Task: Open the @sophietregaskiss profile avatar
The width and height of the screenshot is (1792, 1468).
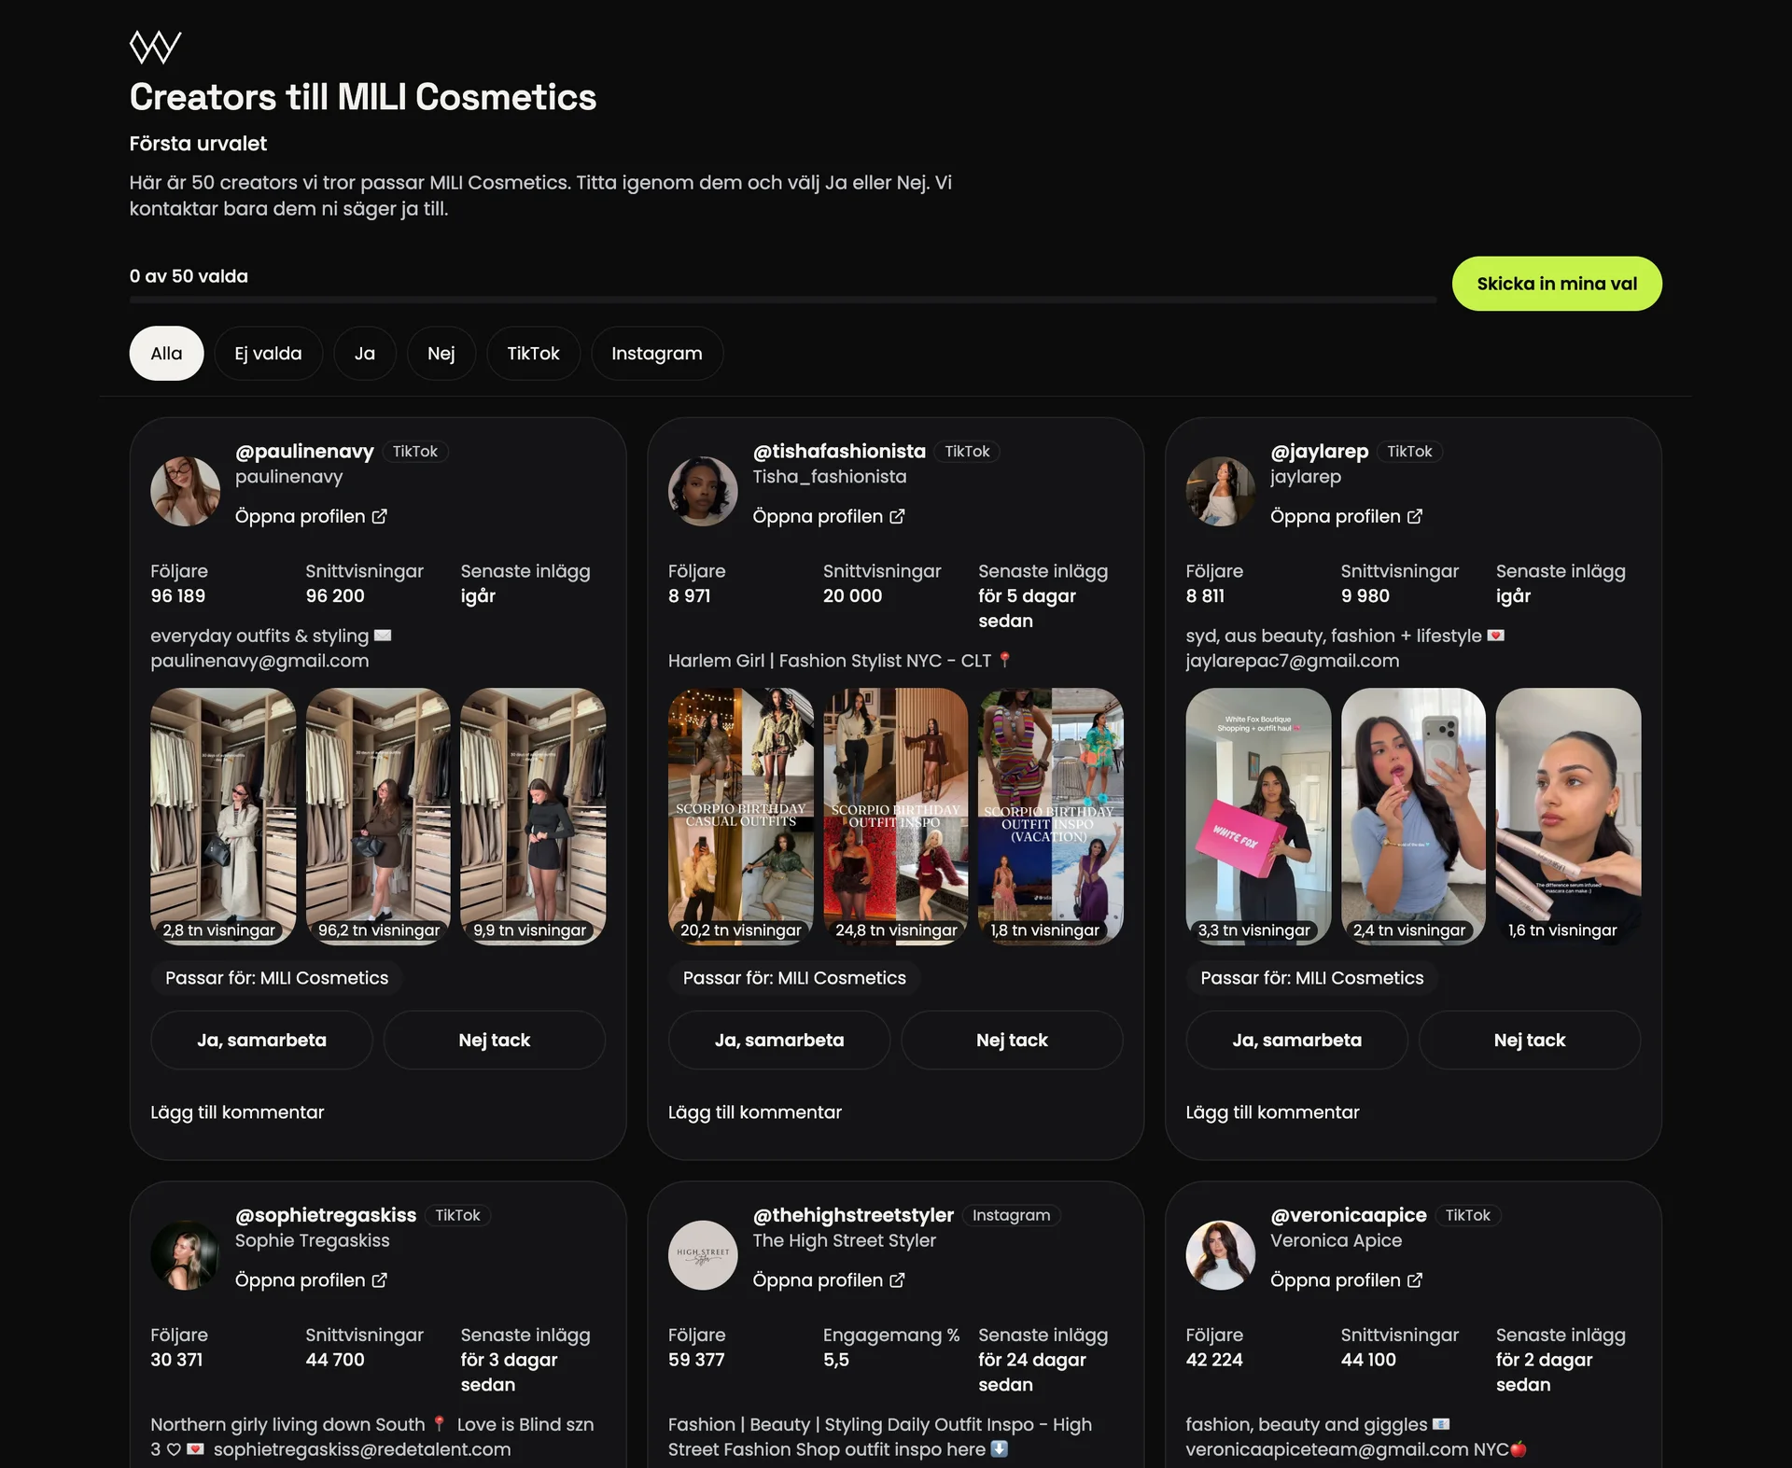Action: coord(186,1255)
